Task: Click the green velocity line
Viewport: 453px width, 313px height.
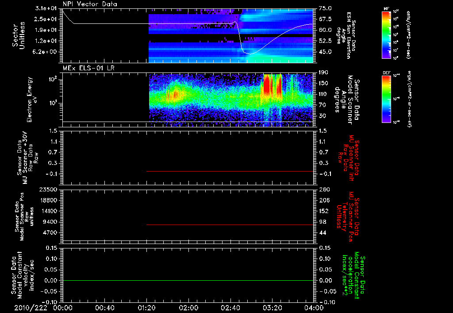Action: (x=188, y=280)
